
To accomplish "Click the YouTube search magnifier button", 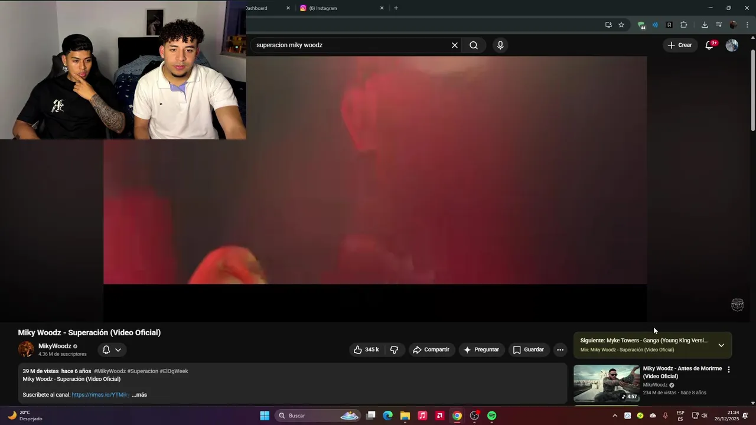I will click(474, 45).
